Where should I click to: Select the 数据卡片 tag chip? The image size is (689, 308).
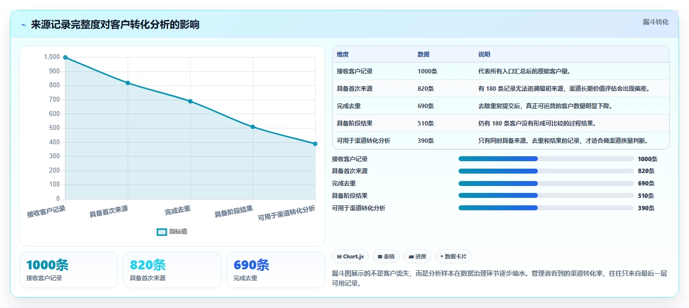pyautogui.click(x=454, y=256)
